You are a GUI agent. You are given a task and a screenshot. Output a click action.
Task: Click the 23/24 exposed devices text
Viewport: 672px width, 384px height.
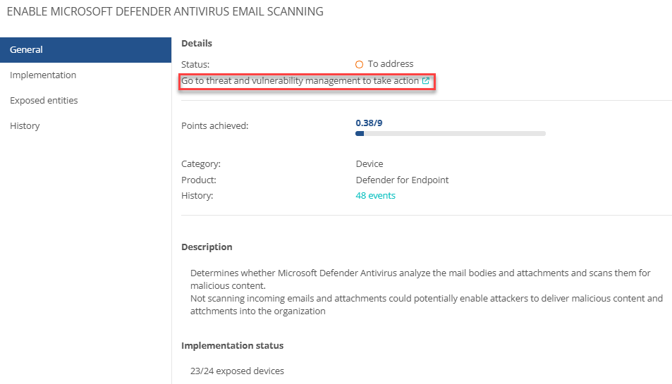237,371
